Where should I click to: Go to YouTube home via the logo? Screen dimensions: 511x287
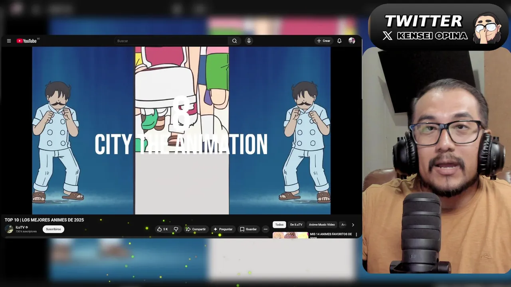27,41
